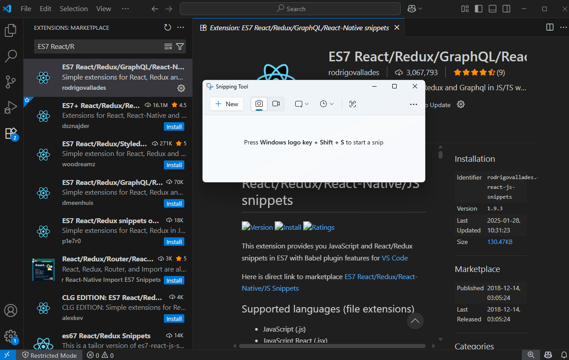Open the snip shape mode dropdown
569x360 pixels.
click(x=301, y=104)
